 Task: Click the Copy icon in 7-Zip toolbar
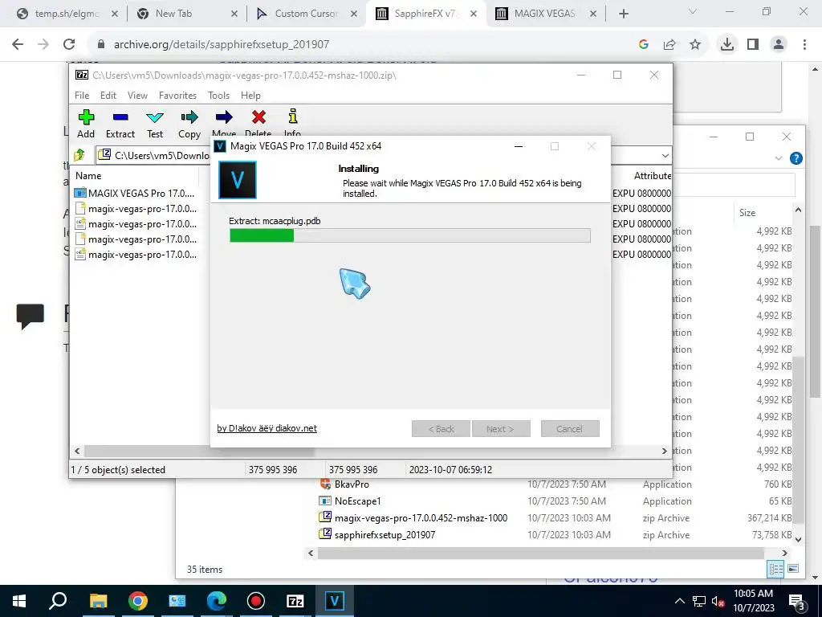click(189, 117)
